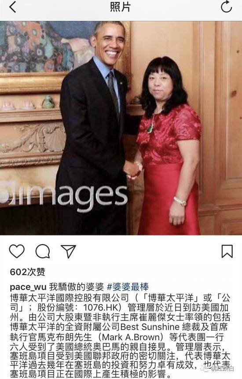
Task: Tap 'Mark A.Brown' name in caption
Action: coord(131,337)
